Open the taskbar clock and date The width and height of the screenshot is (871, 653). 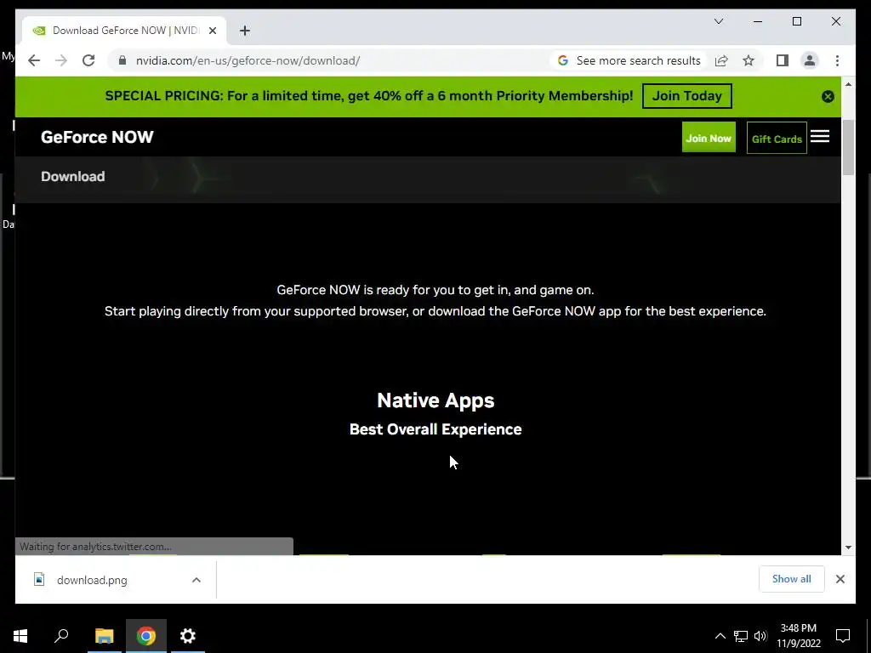(798, 636)
